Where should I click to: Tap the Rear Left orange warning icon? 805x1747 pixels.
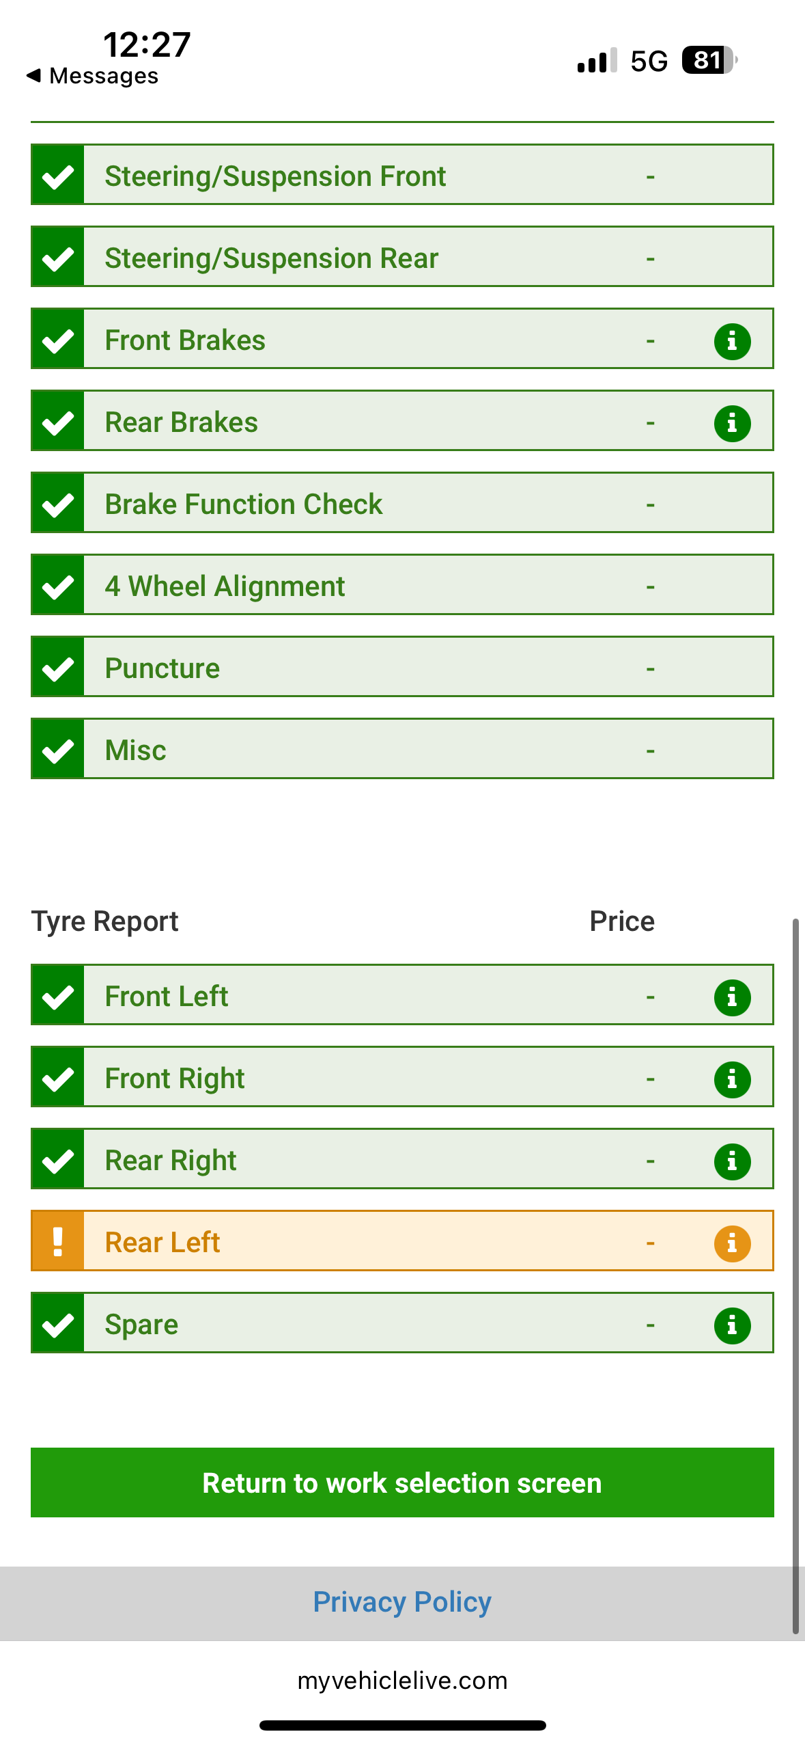(58, 1241)
